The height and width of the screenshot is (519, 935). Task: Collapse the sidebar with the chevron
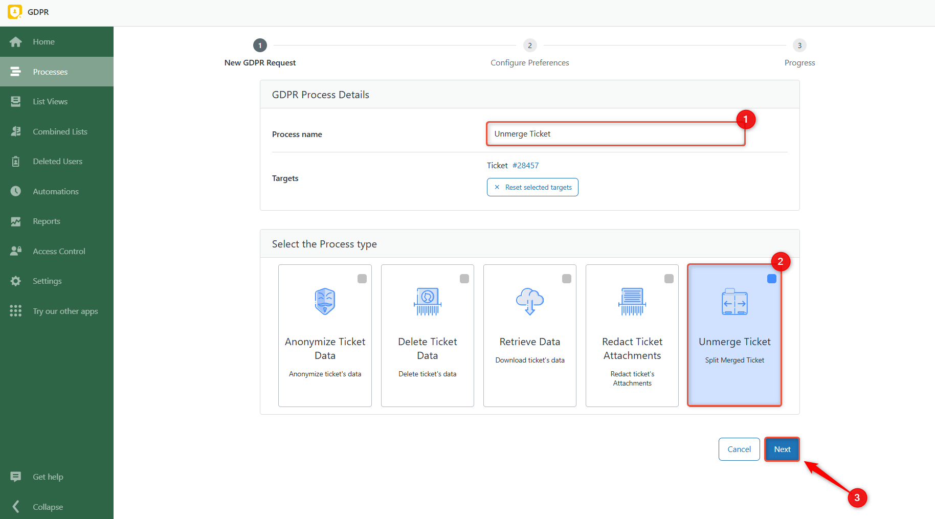[x=16, y=507]
